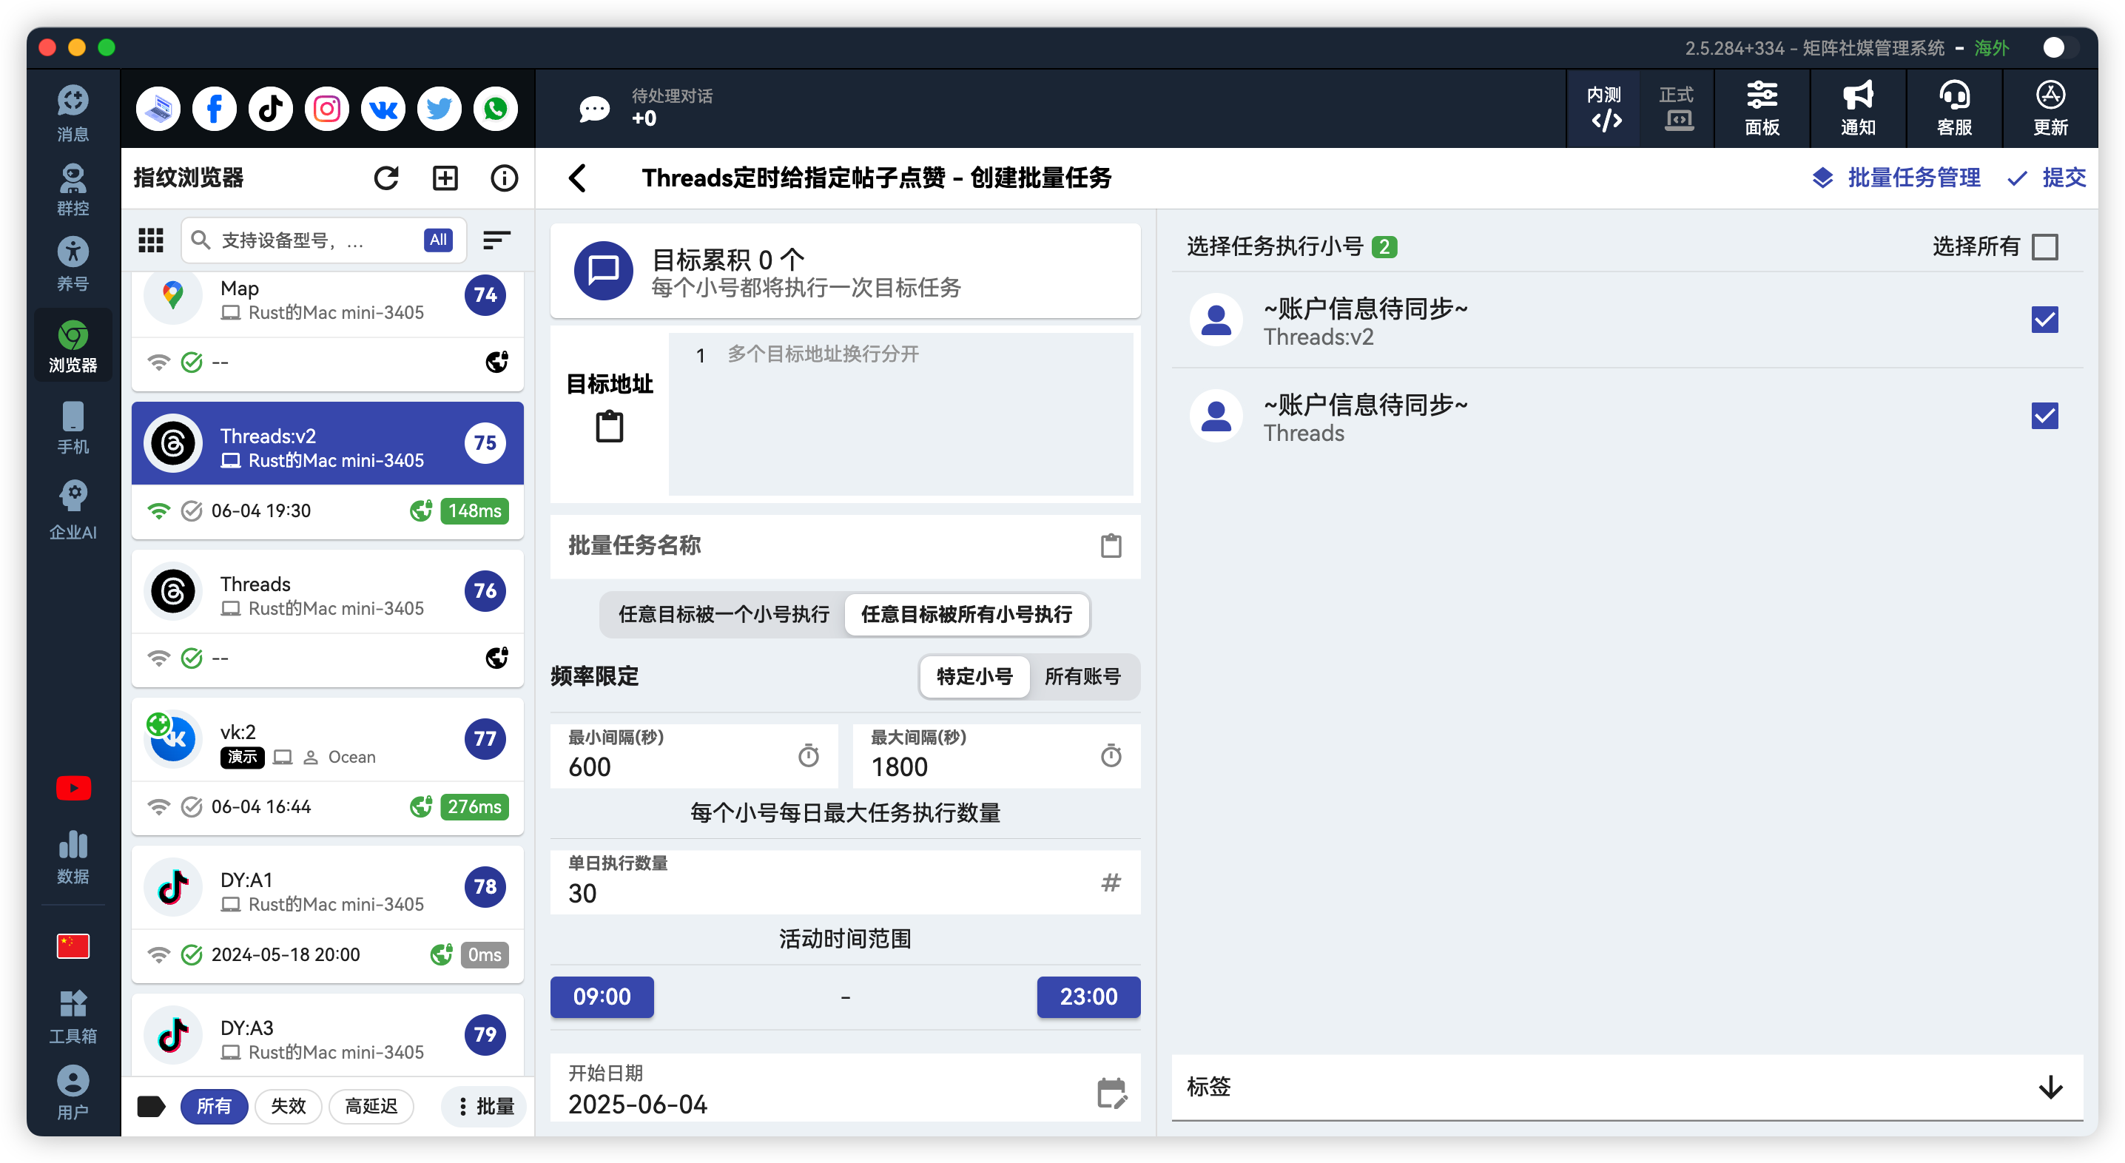Click the 单日执行数量 input field

click(845, 881)
